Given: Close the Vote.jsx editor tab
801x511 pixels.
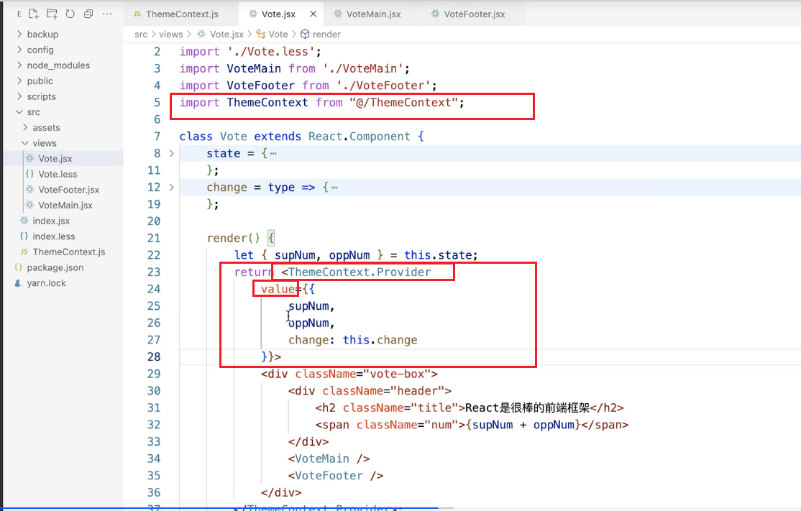Looking at the screenshot, I should (313, 14).
